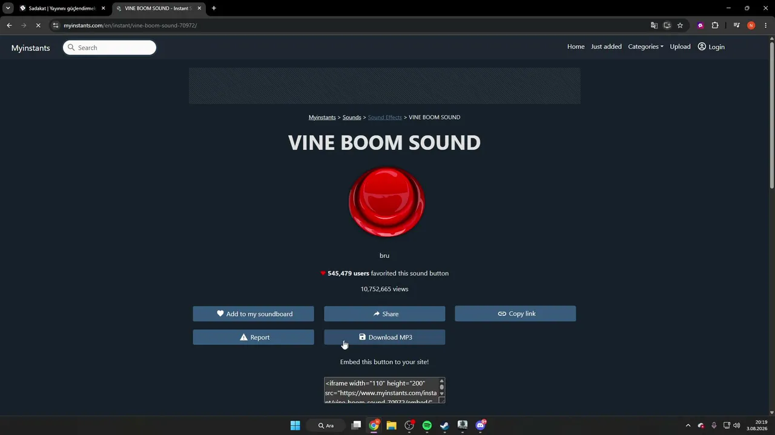
Task: Copy link to this sound
Action: (515, 314)
